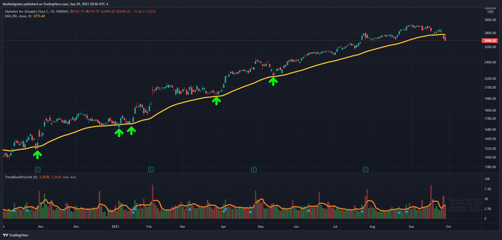502x240 pixels.
Task: Click the Sep label on time axis
Action: [x=411, y=227]
